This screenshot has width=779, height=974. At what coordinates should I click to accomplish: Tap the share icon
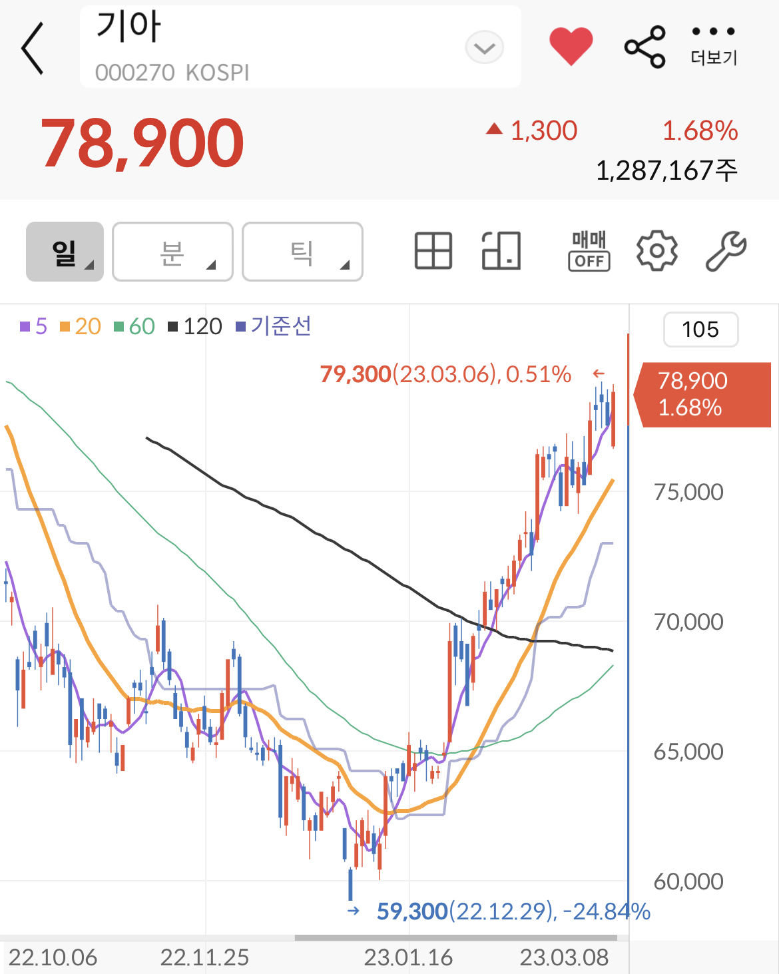pos(645,47)
